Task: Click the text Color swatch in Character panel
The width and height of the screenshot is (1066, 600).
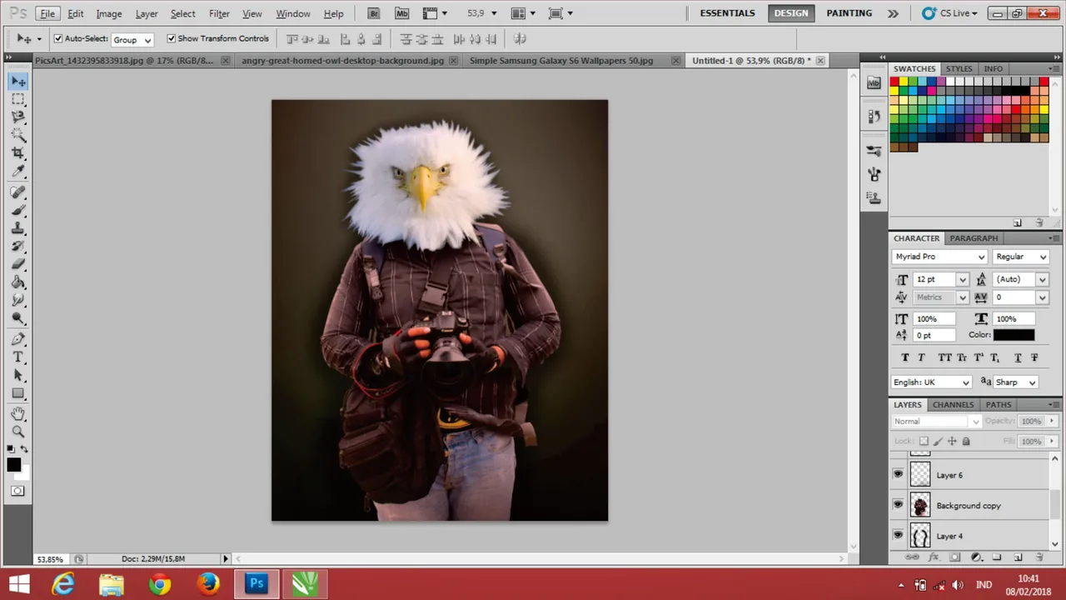Action: 1014,335
